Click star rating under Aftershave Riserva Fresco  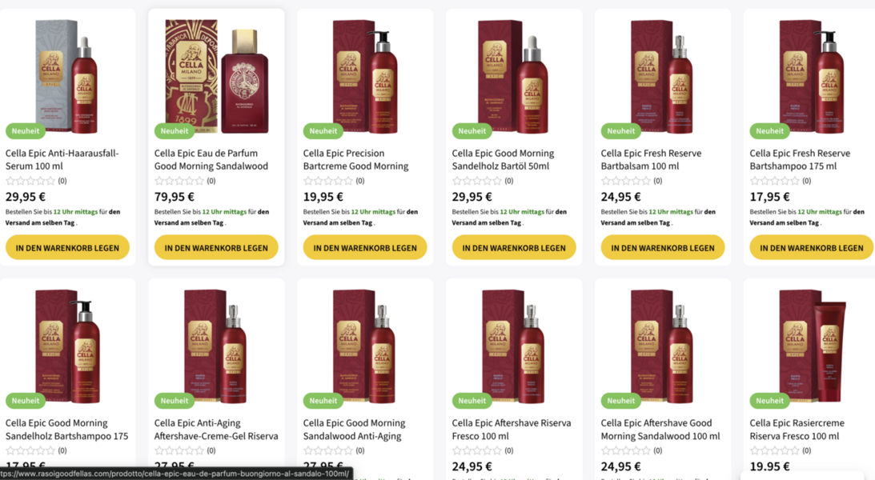coord(479,451)
